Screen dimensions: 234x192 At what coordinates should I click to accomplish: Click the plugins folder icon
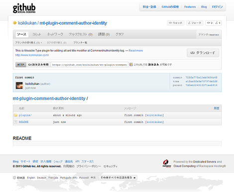click(x=15, y=115)
